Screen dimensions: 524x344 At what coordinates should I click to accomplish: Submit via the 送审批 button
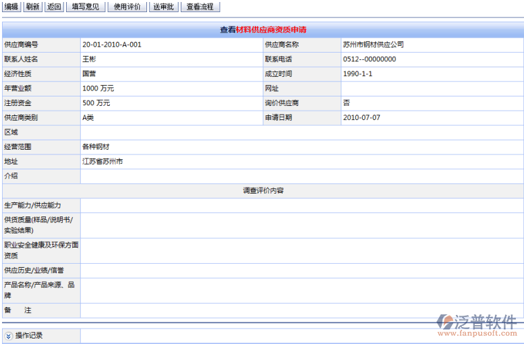[163, 7]
